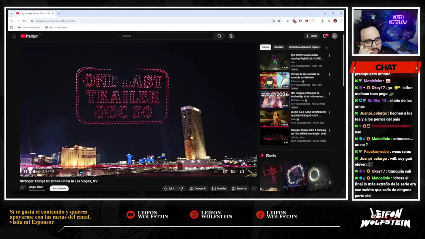Open the Chrome apps grid shortcut
425x239 pixels.
pyautogui.click(x=11, y=27)
